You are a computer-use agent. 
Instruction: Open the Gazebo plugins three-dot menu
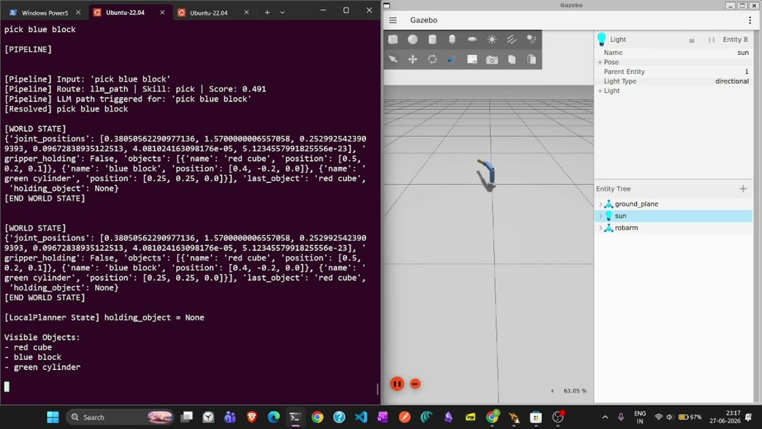749,20
